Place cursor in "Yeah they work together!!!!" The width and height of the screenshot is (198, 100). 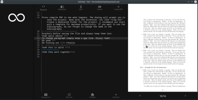coord(59,52)
